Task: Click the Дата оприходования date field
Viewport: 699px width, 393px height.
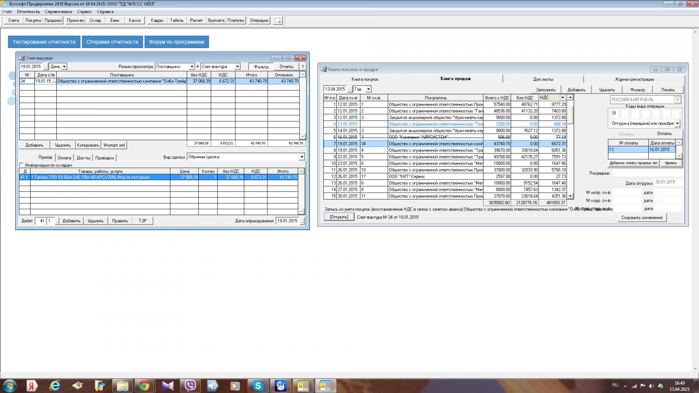Action: click(287, 221)
